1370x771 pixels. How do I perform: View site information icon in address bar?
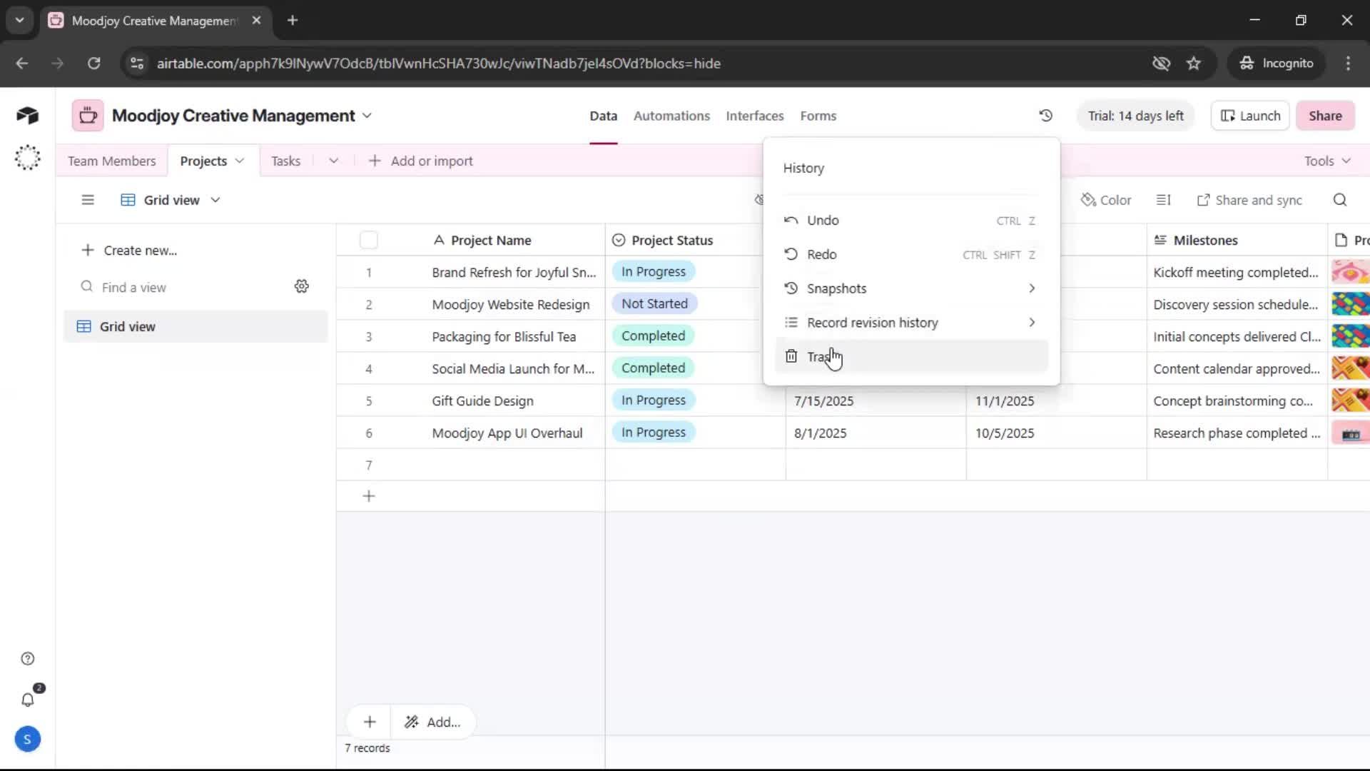point(136,64)
